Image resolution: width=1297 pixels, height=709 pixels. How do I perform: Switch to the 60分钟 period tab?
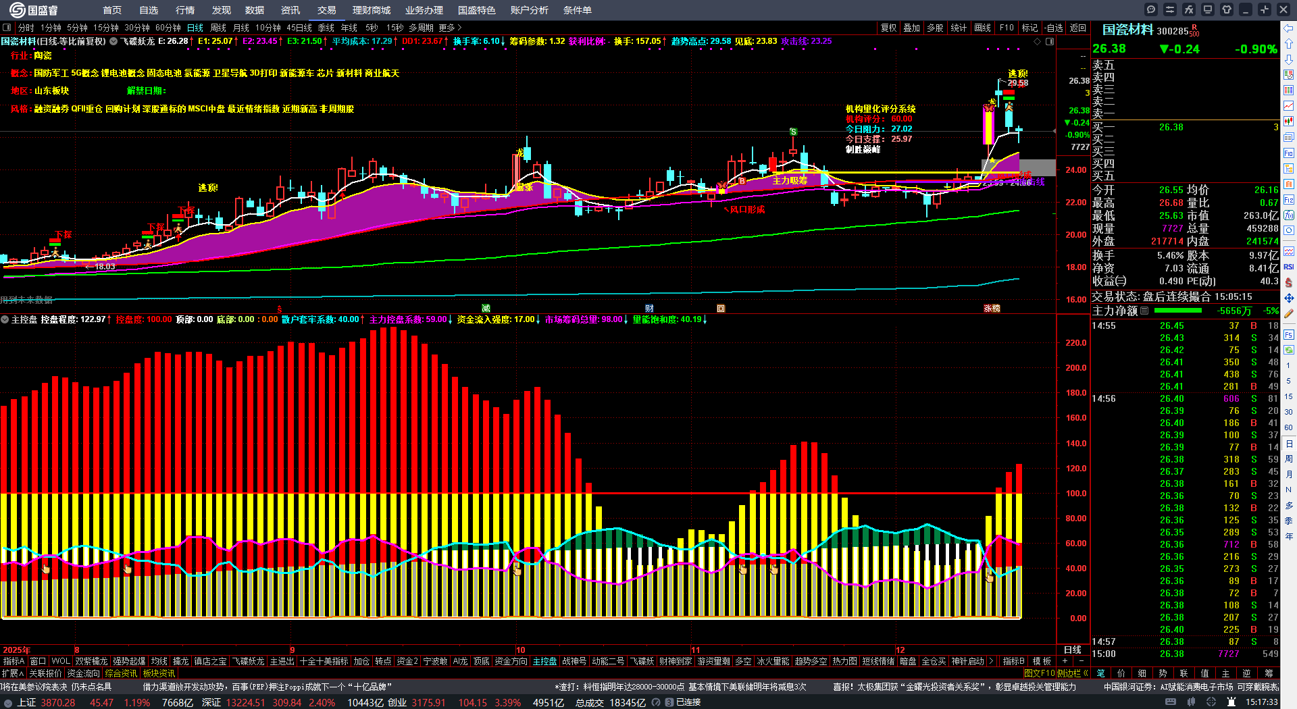tap(168, 28)
